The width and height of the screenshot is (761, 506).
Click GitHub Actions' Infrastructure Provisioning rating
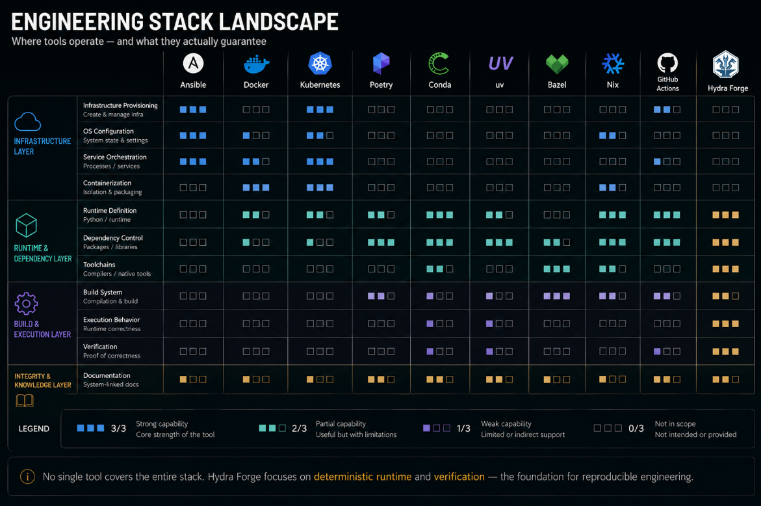click(x=667, y=110)
